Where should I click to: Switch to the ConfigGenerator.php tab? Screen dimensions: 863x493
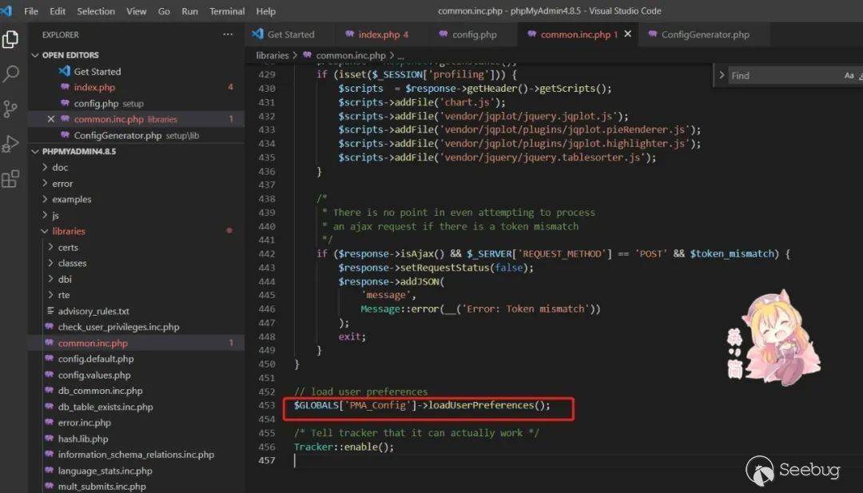705,34
